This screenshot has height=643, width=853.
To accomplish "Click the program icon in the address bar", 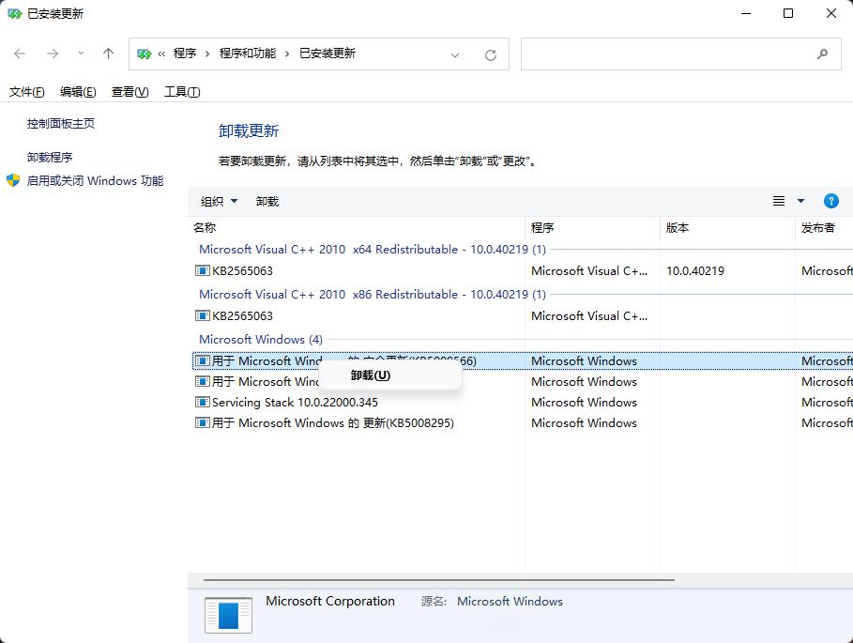I will [145, 54].
